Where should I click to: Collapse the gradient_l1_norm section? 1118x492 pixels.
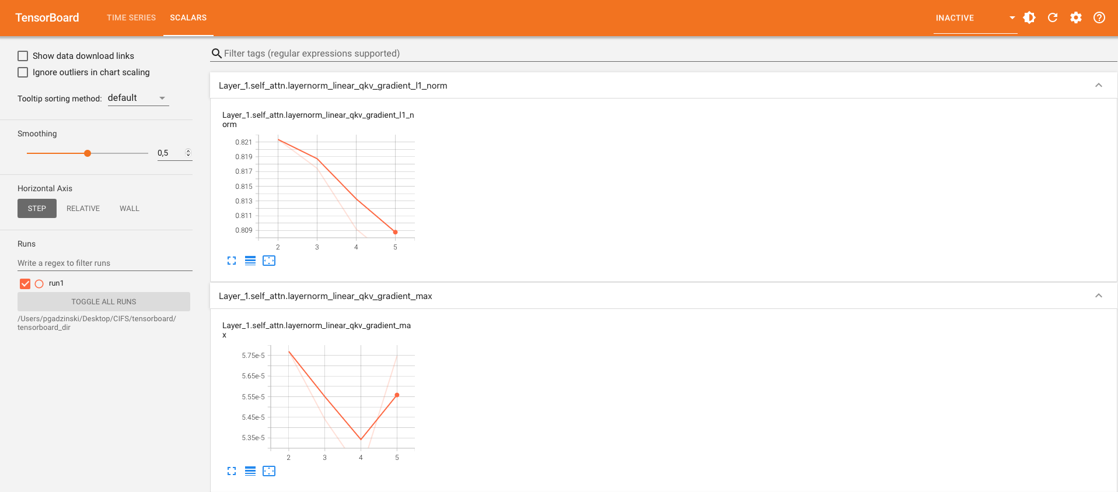(x=1098, y=86)
